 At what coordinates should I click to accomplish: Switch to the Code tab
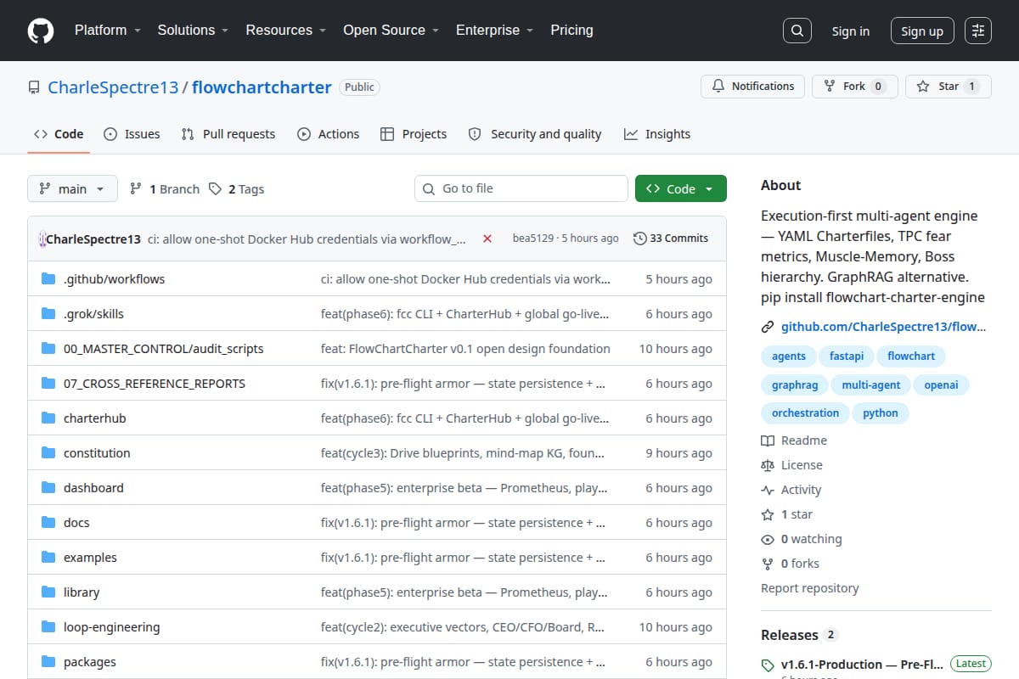coord(59,134)
